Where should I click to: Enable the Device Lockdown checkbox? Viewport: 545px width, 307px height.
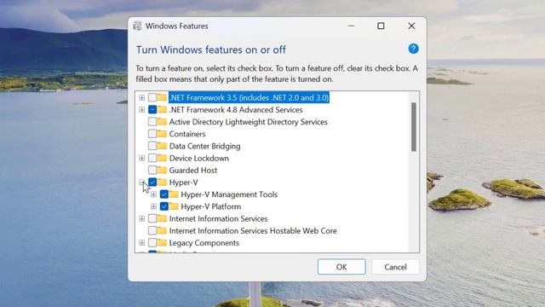152,158
